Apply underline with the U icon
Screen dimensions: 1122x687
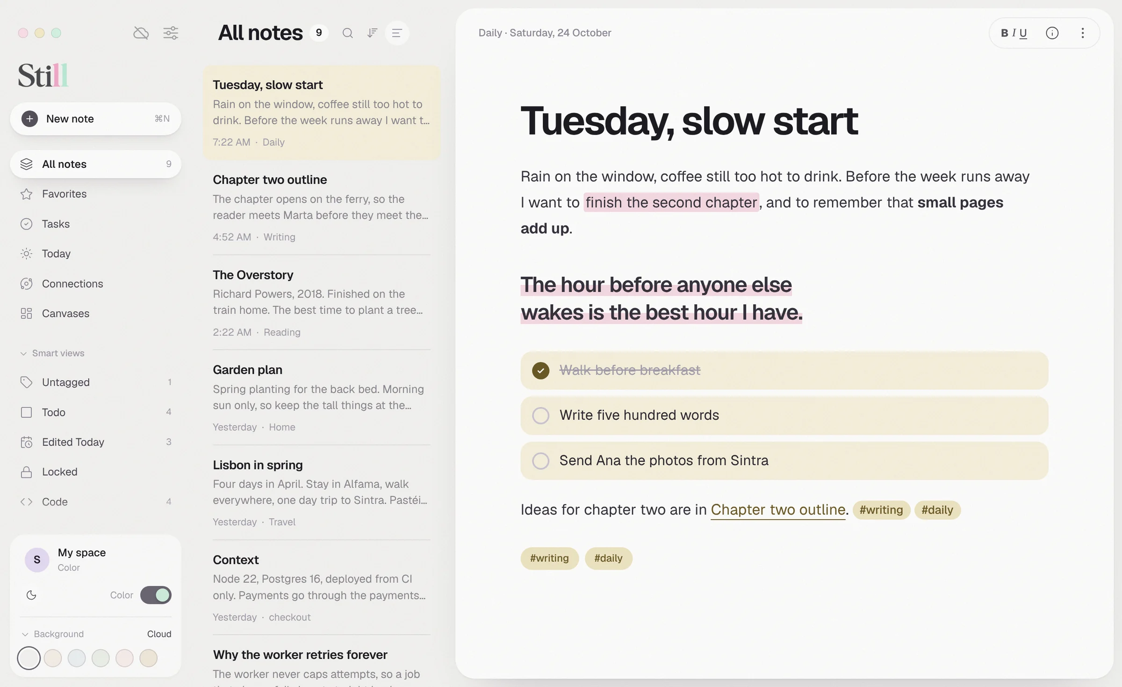point(1023,33)
